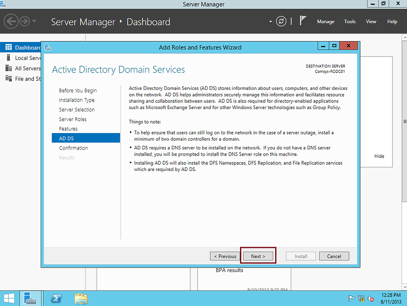This screenshot has width=407, height=306.
Task: Click the Cancel button in wizard
Action: 334,256
